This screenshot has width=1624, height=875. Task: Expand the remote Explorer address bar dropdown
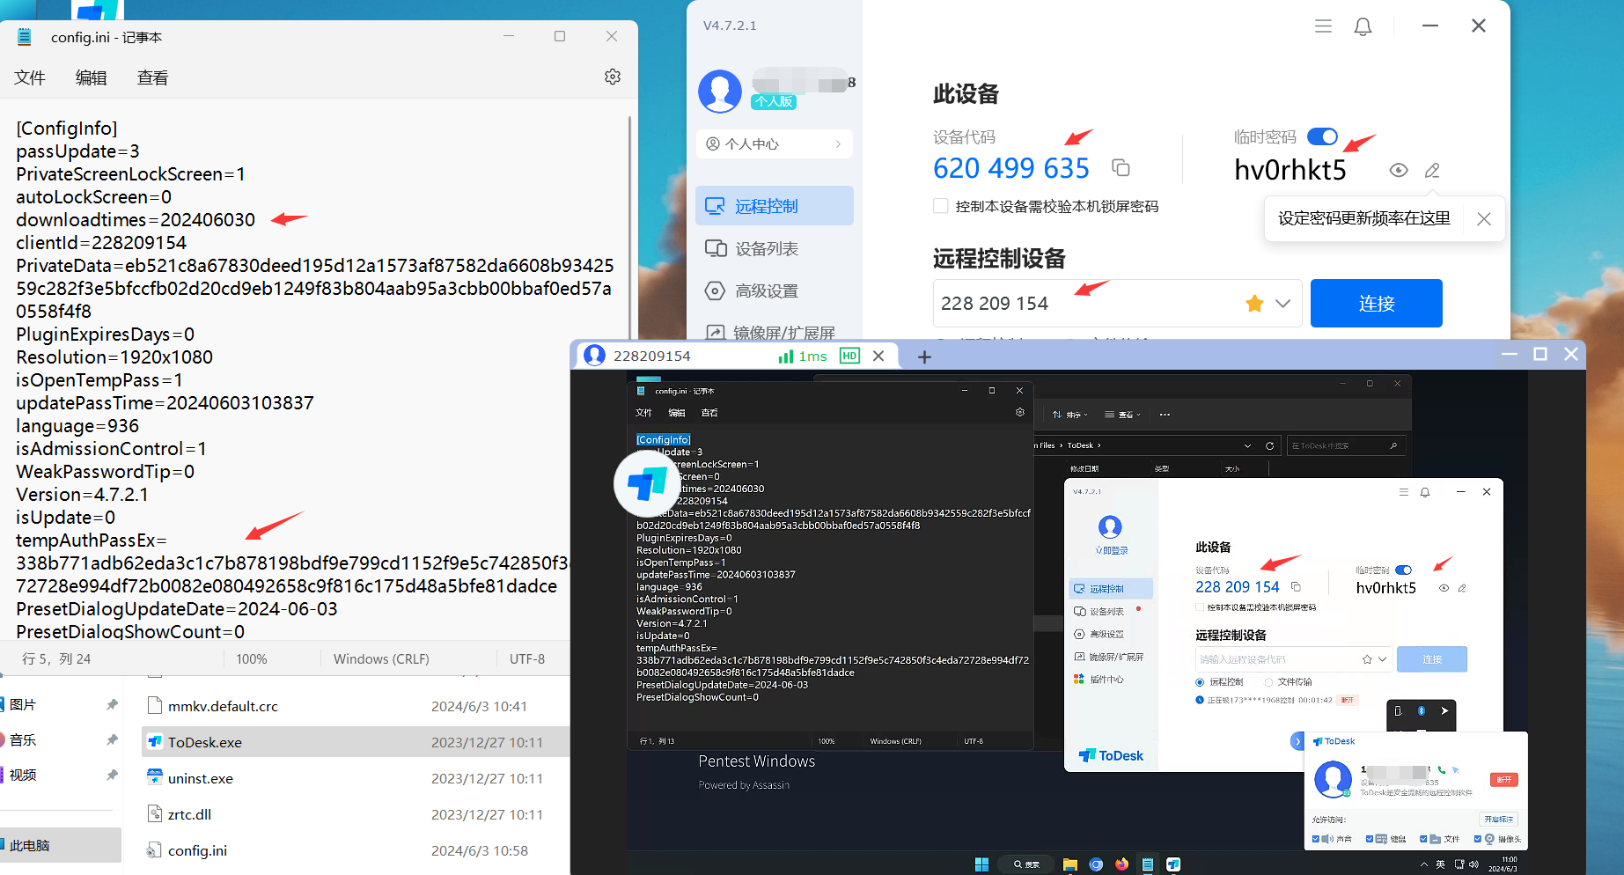tap(1247, 445)
